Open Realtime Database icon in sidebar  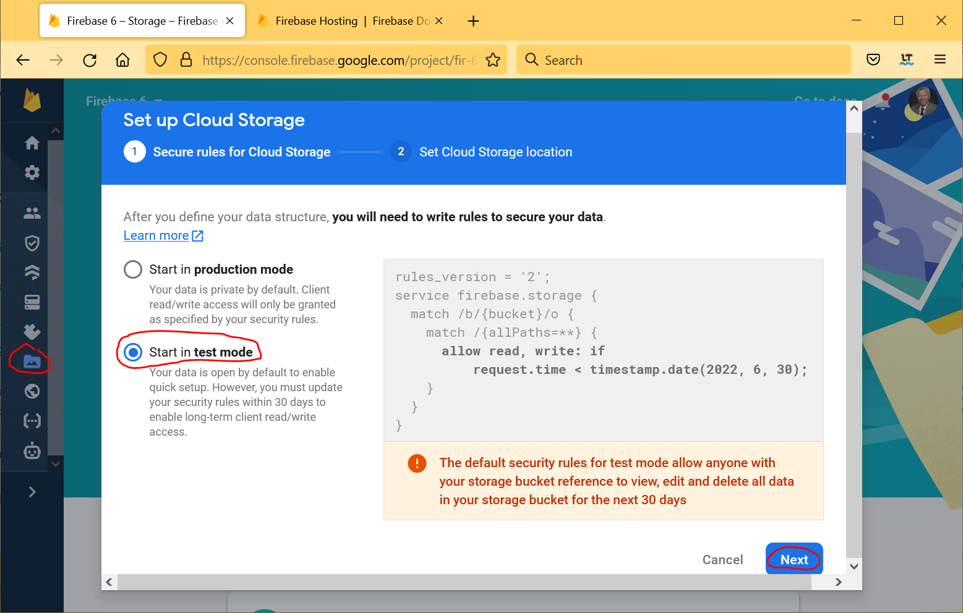click(32, 302)
